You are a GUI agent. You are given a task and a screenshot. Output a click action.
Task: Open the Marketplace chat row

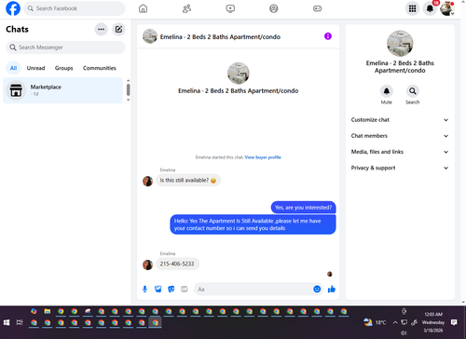click(62, 90)
